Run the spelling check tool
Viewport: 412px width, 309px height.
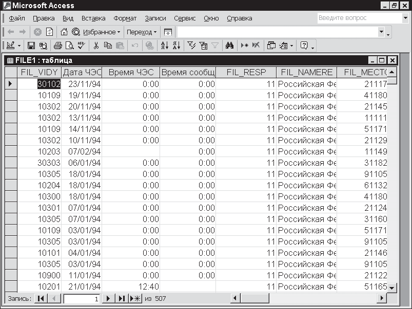[81, 46]
